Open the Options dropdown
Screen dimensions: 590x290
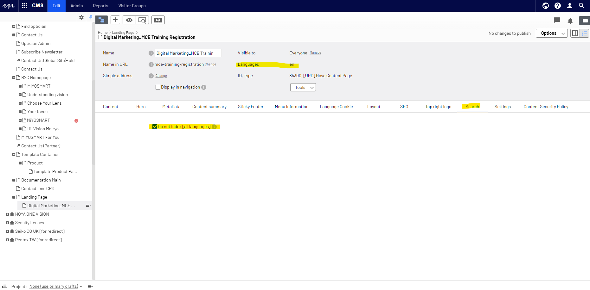(551, 33)
